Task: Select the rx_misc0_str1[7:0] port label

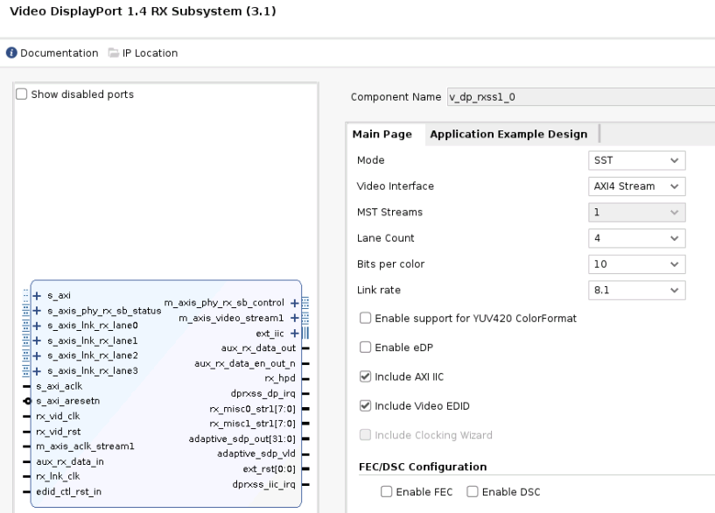Action: coord(253,409)
